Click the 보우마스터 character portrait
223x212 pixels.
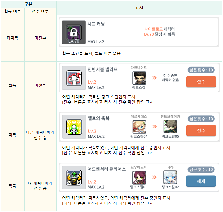coord(139,178)
